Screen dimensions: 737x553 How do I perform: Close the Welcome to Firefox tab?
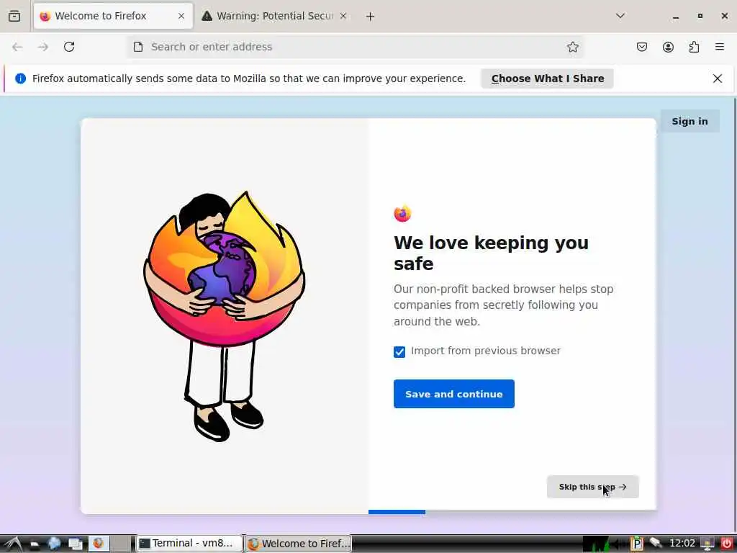[x=181, y=16]
